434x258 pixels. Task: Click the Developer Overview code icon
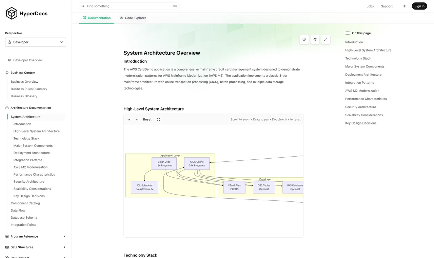[9, 60]
